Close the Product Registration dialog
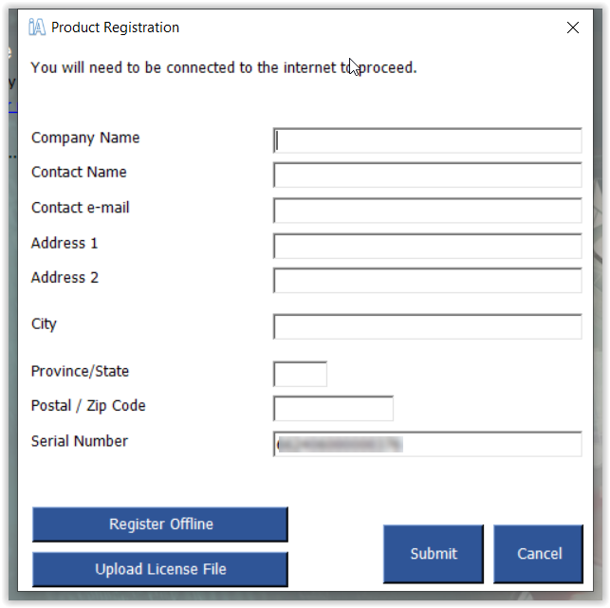Screen dimensions: 610x608 click(x=573, y=28)
